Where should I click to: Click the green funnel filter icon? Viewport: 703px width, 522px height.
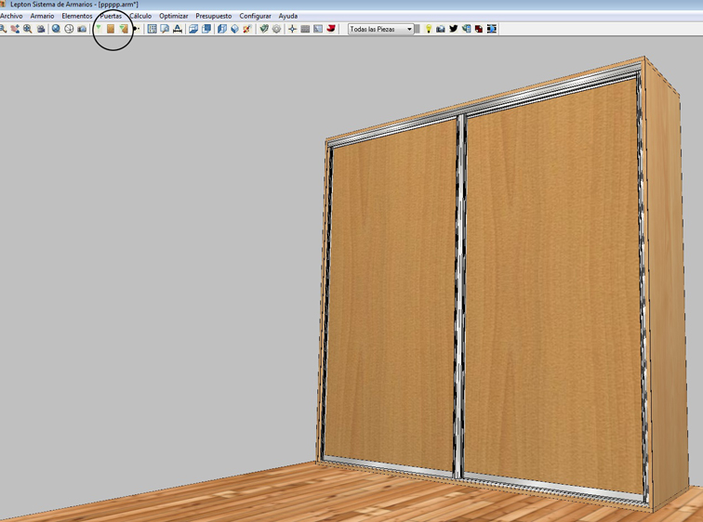[x=99, y=29]
